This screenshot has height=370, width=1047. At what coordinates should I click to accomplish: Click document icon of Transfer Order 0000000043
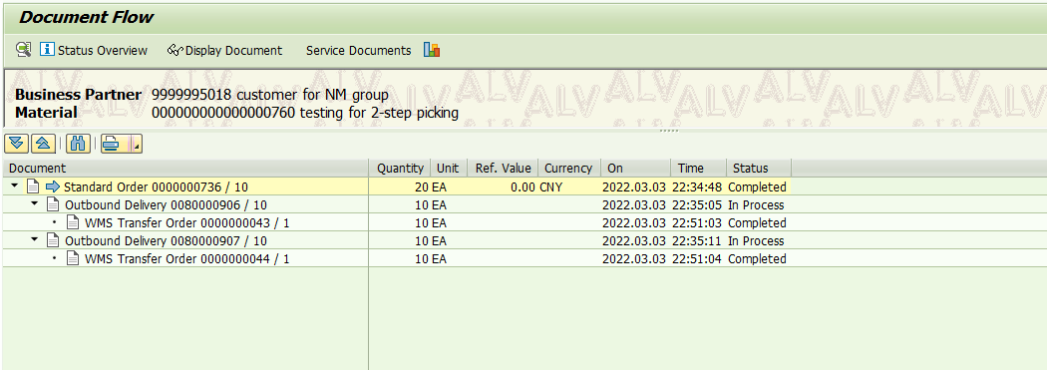tap(73, 223)
